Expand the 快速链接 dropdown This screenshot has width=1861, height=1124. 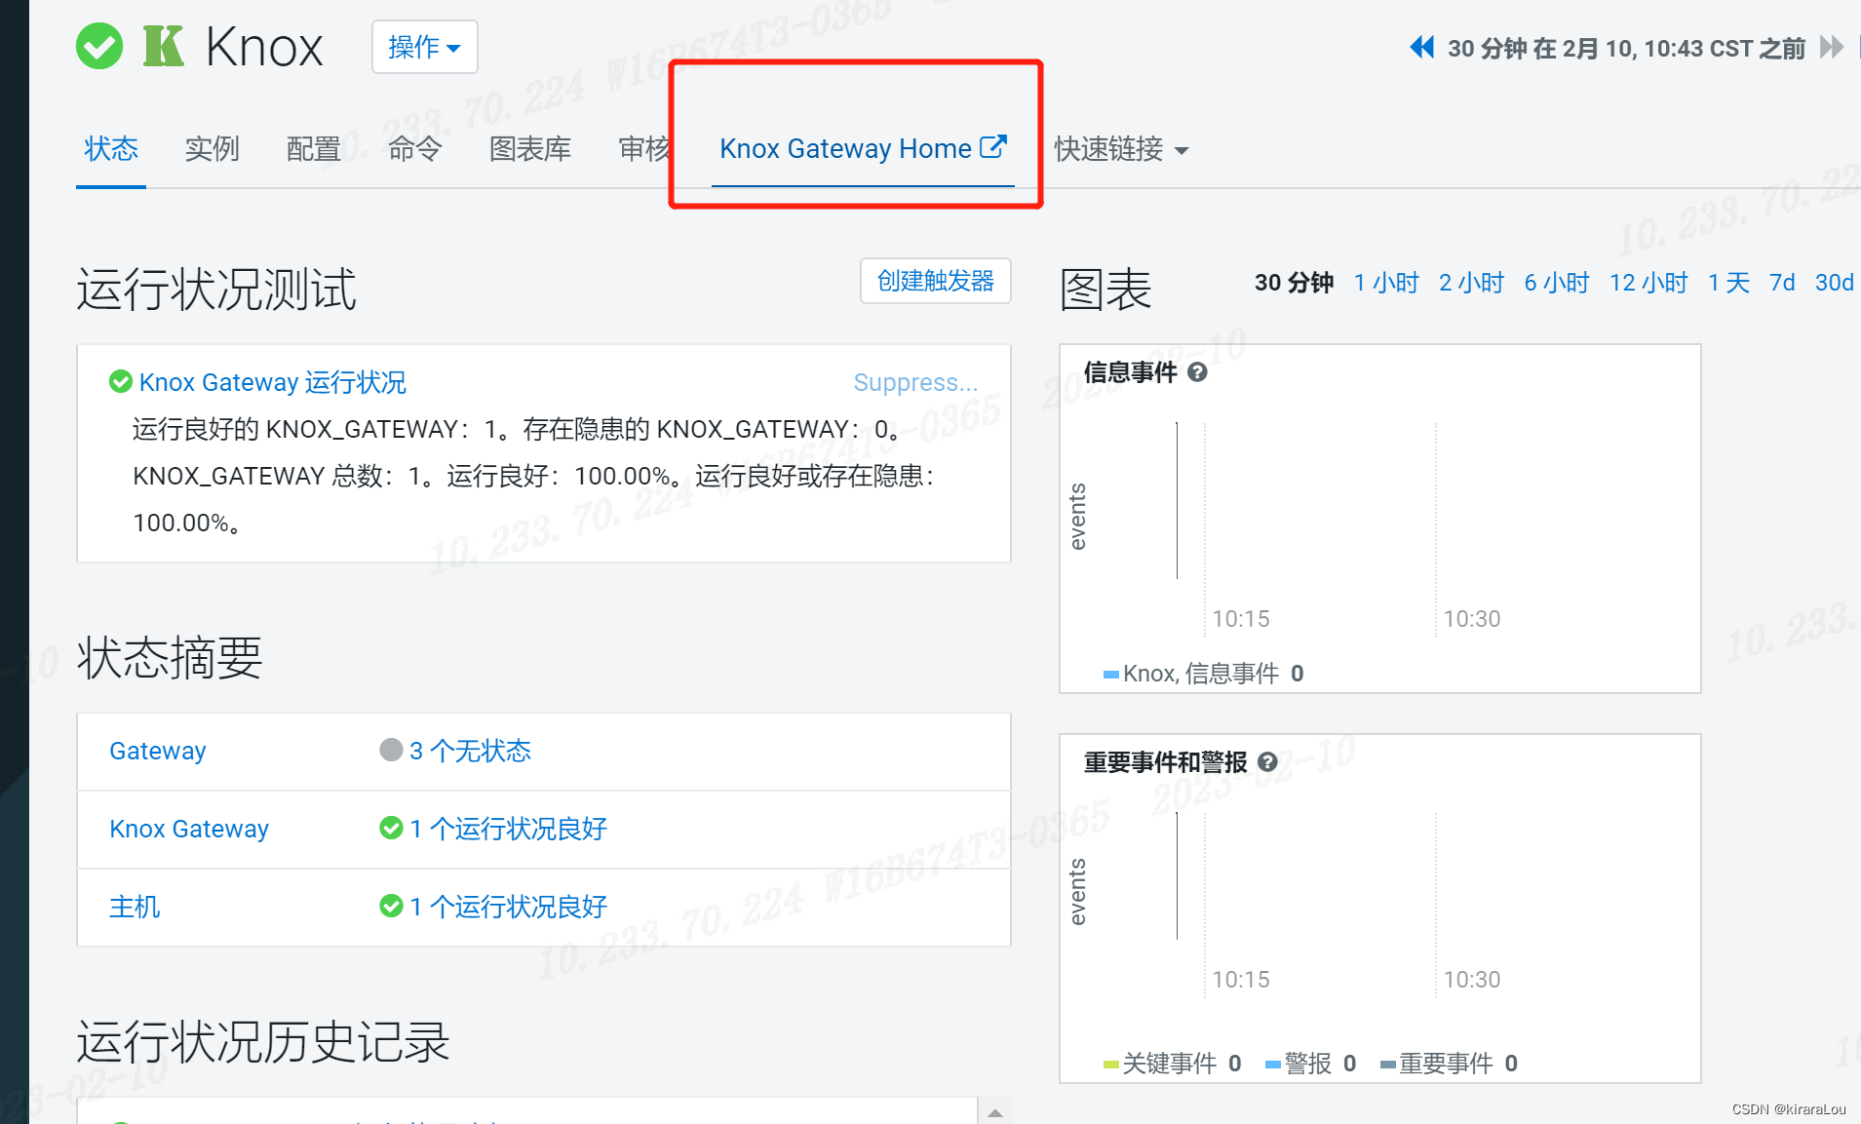[x=1121, y=149]
